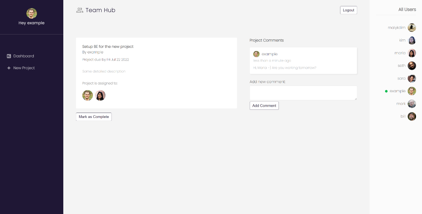The height and width of the screenshot is (214, 422).
Task: Click the second assigned user avatar on project
Action: 100,95
